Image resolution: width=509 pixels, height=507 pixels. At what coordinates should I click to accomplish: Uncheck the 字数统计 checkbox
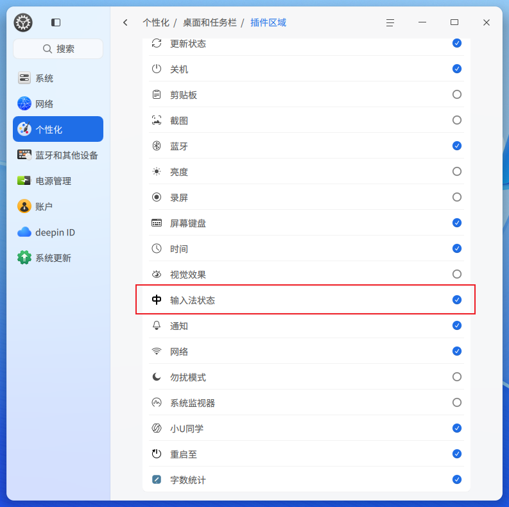pos(457,479)
